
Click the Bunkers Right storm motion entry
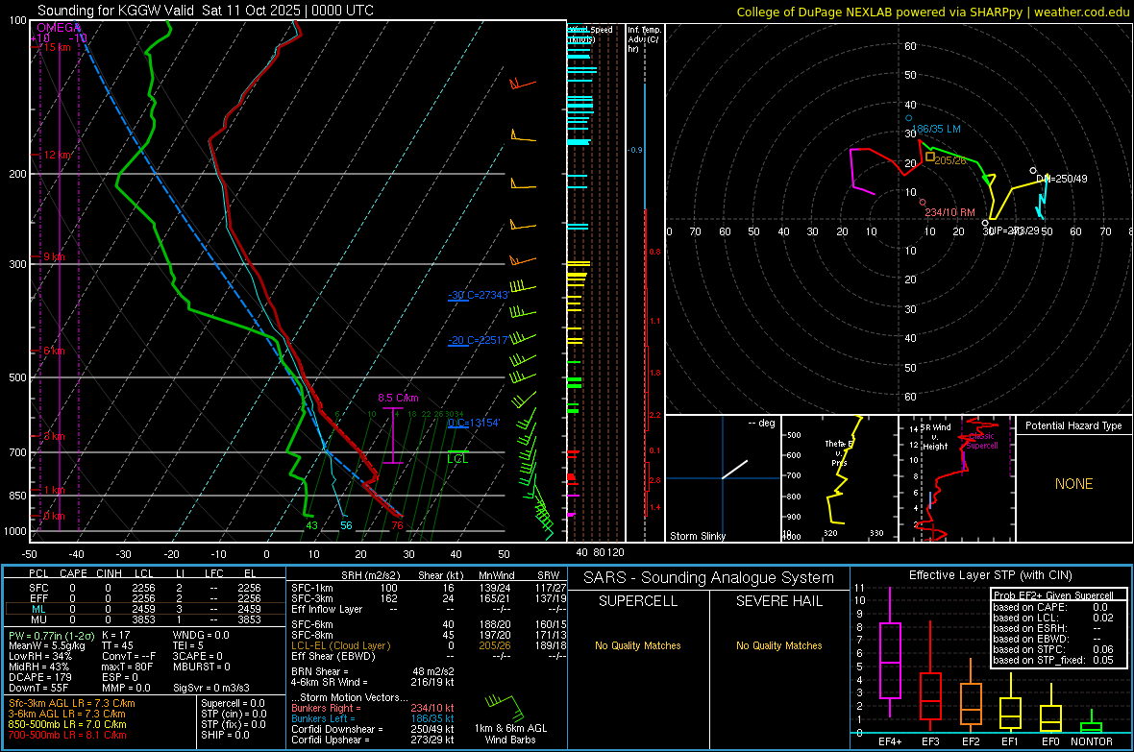pos(373,708)
